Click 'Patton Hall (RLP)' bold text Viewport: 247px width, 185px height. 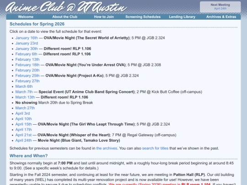click(189, 175)
